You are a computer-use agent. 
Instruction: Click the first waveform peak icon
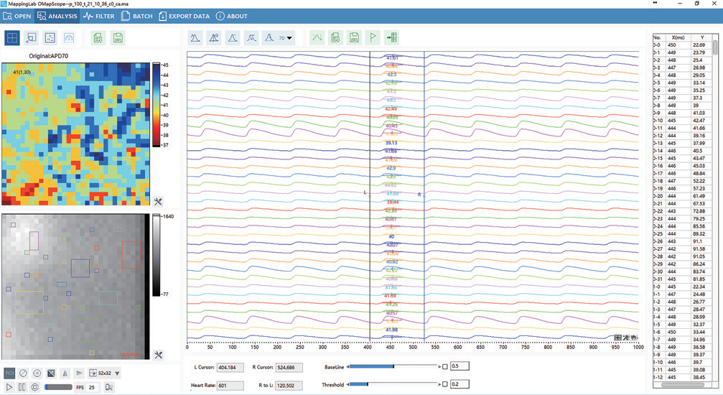[195, 37]
